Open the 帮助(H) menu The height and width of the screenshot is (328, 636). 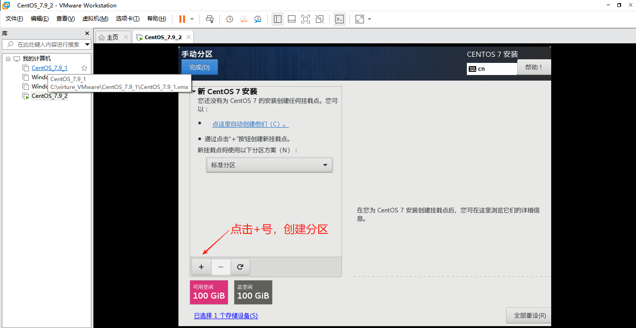point(157,19)
